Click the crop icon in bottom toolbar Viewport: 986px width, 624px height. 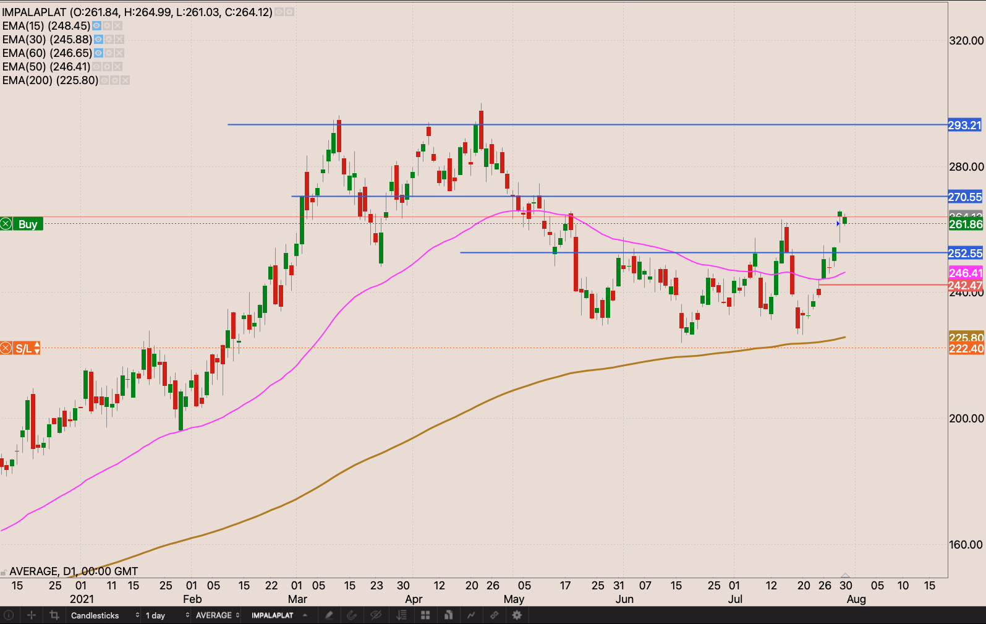[x=54, y=615]
